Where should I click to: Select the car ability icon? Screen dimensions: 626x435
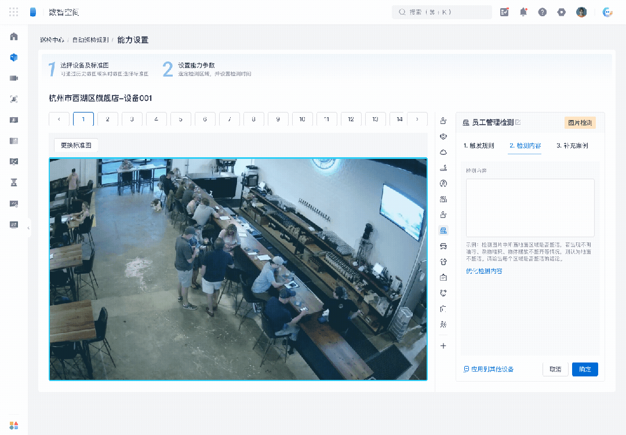[x=443, y=246]
